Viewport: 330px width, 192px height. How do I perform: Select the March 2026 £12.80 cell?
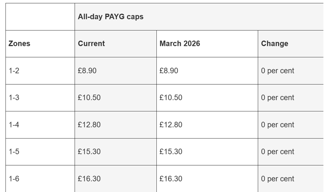(x=207, y=125)
